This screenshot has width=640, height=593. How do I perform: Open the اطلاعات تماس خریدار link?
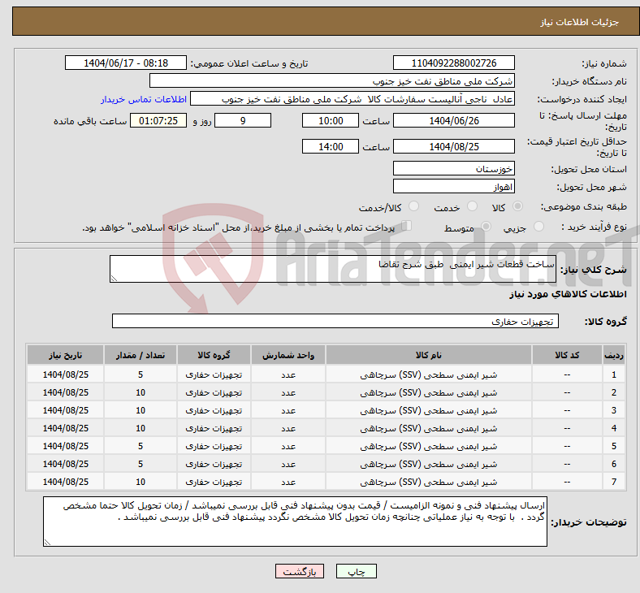[144, 99]
